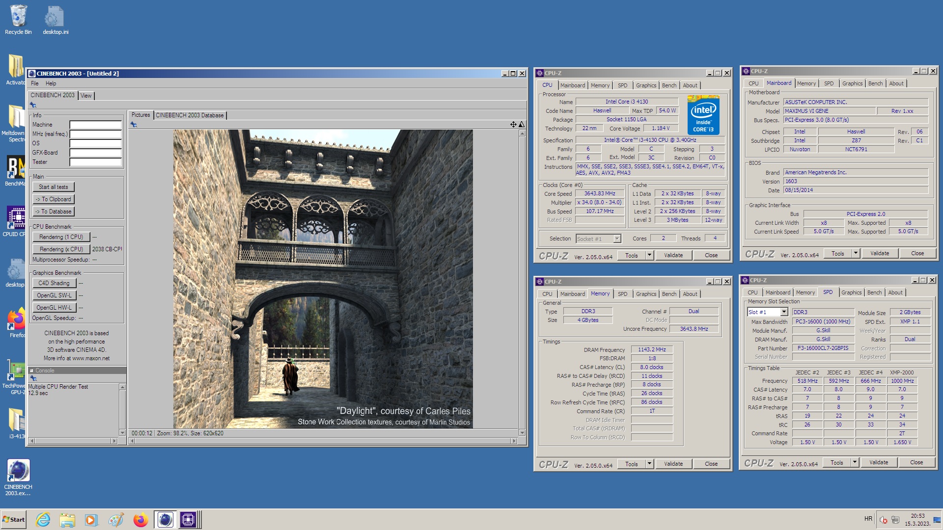Run the Rendering (1 CPU) benchmark

pyautogui.click(x=61, y=237)
